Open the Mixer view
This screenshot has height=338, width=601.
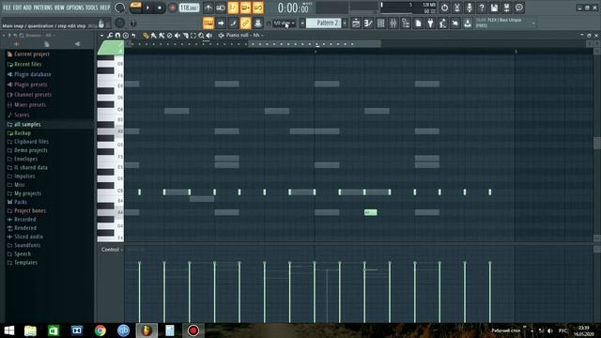pyautogui.click(x=393, y=23)
